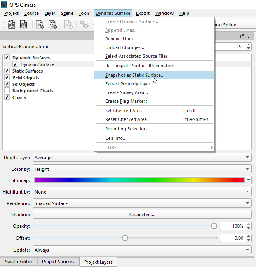Click the Open Project toolbar icon
The width and height of the screenshot is (256, 267).
pos(24,25)
